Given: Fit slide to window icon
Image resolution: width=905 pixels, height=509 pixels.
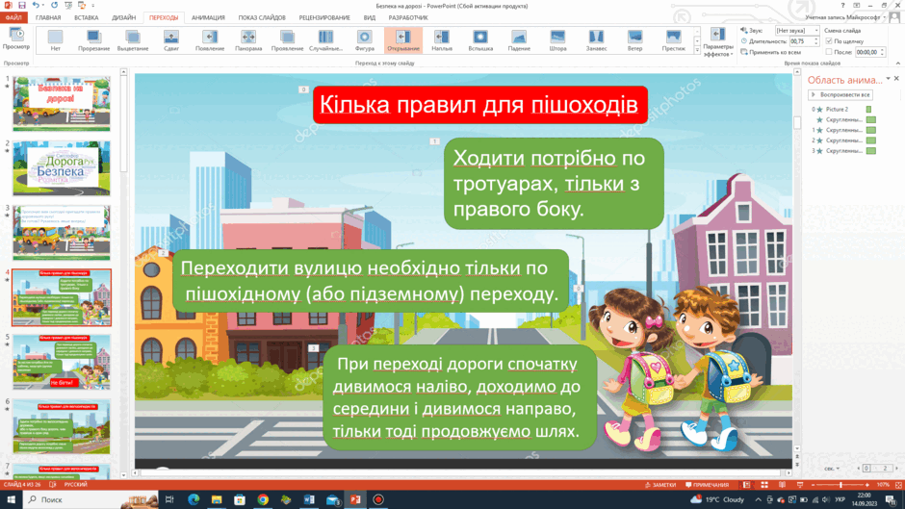Looking at the screenshot, I should 897,485.
